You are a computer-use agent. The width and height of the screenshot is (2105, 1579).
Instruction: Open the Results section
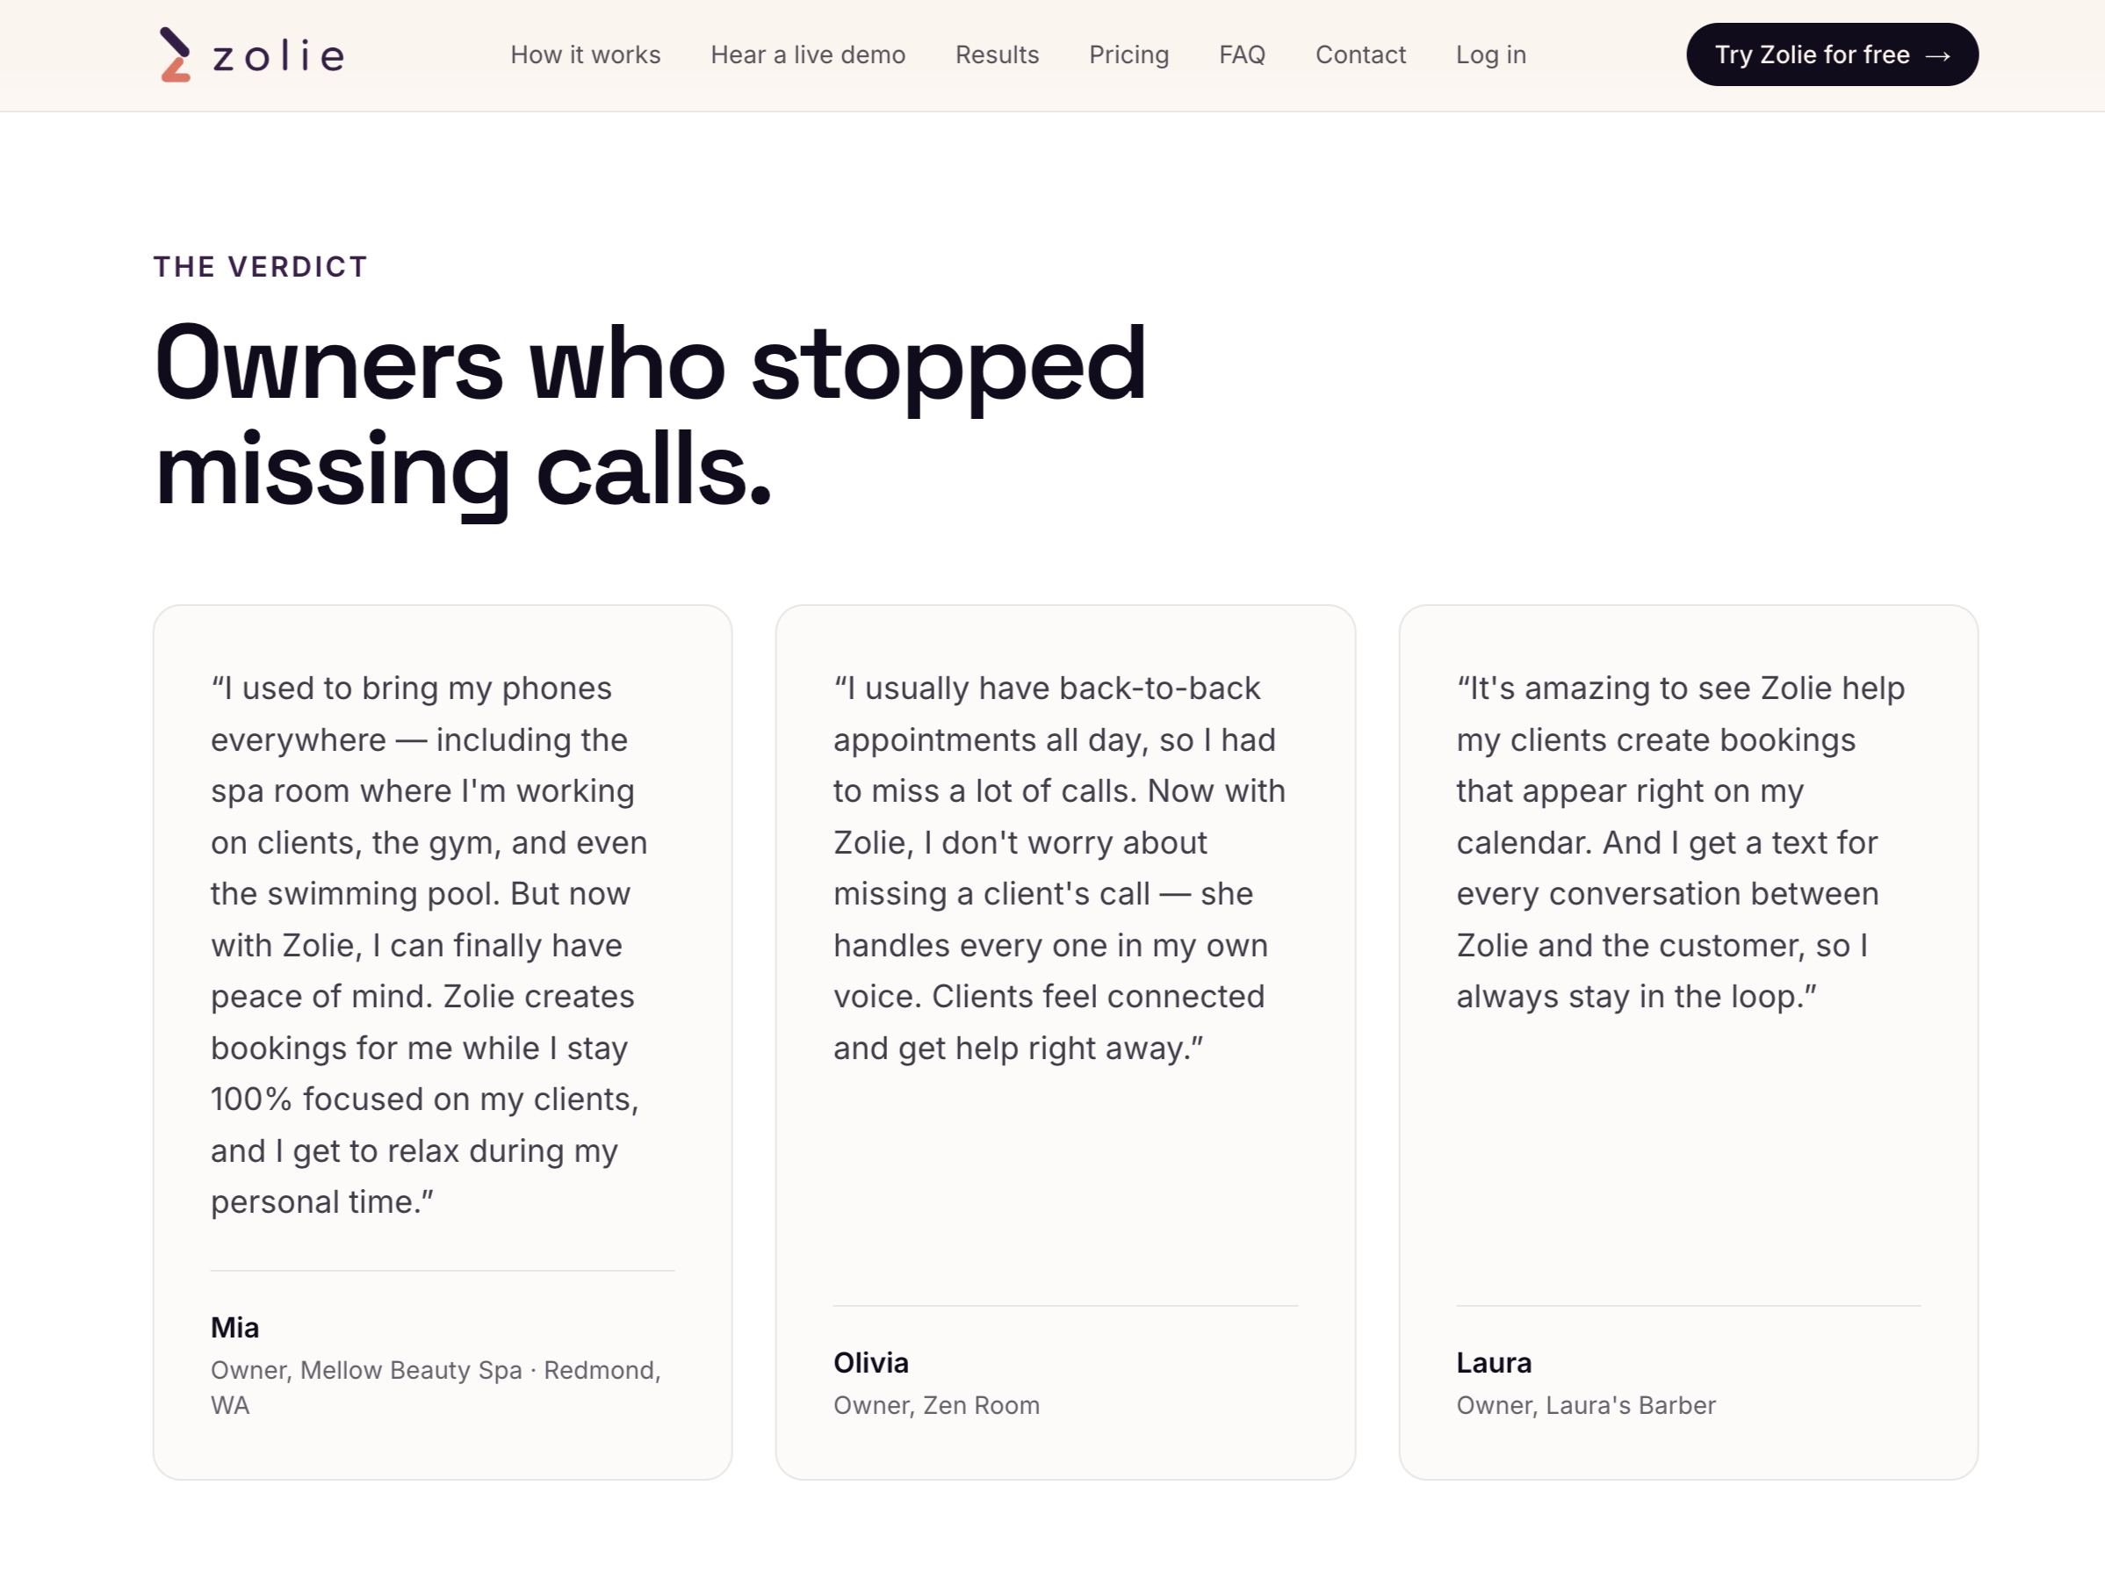997,55
